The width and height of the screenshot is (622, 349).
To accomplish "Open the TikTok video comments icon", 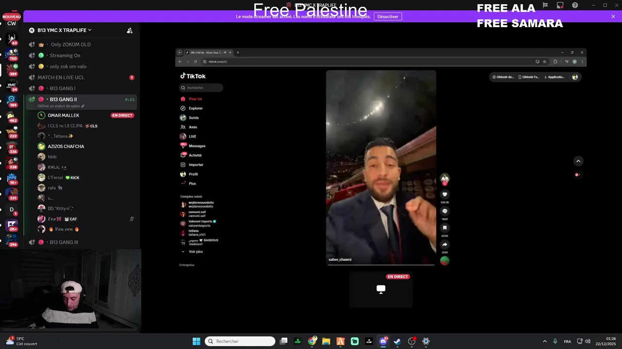I will (x=445, y=211).
